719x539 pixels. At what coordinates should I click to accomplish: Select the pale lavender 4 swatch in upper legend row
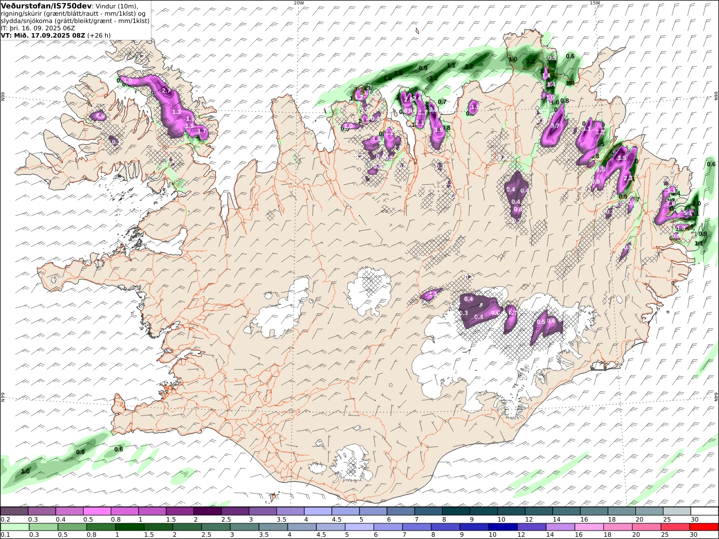(x=318, y=511)
